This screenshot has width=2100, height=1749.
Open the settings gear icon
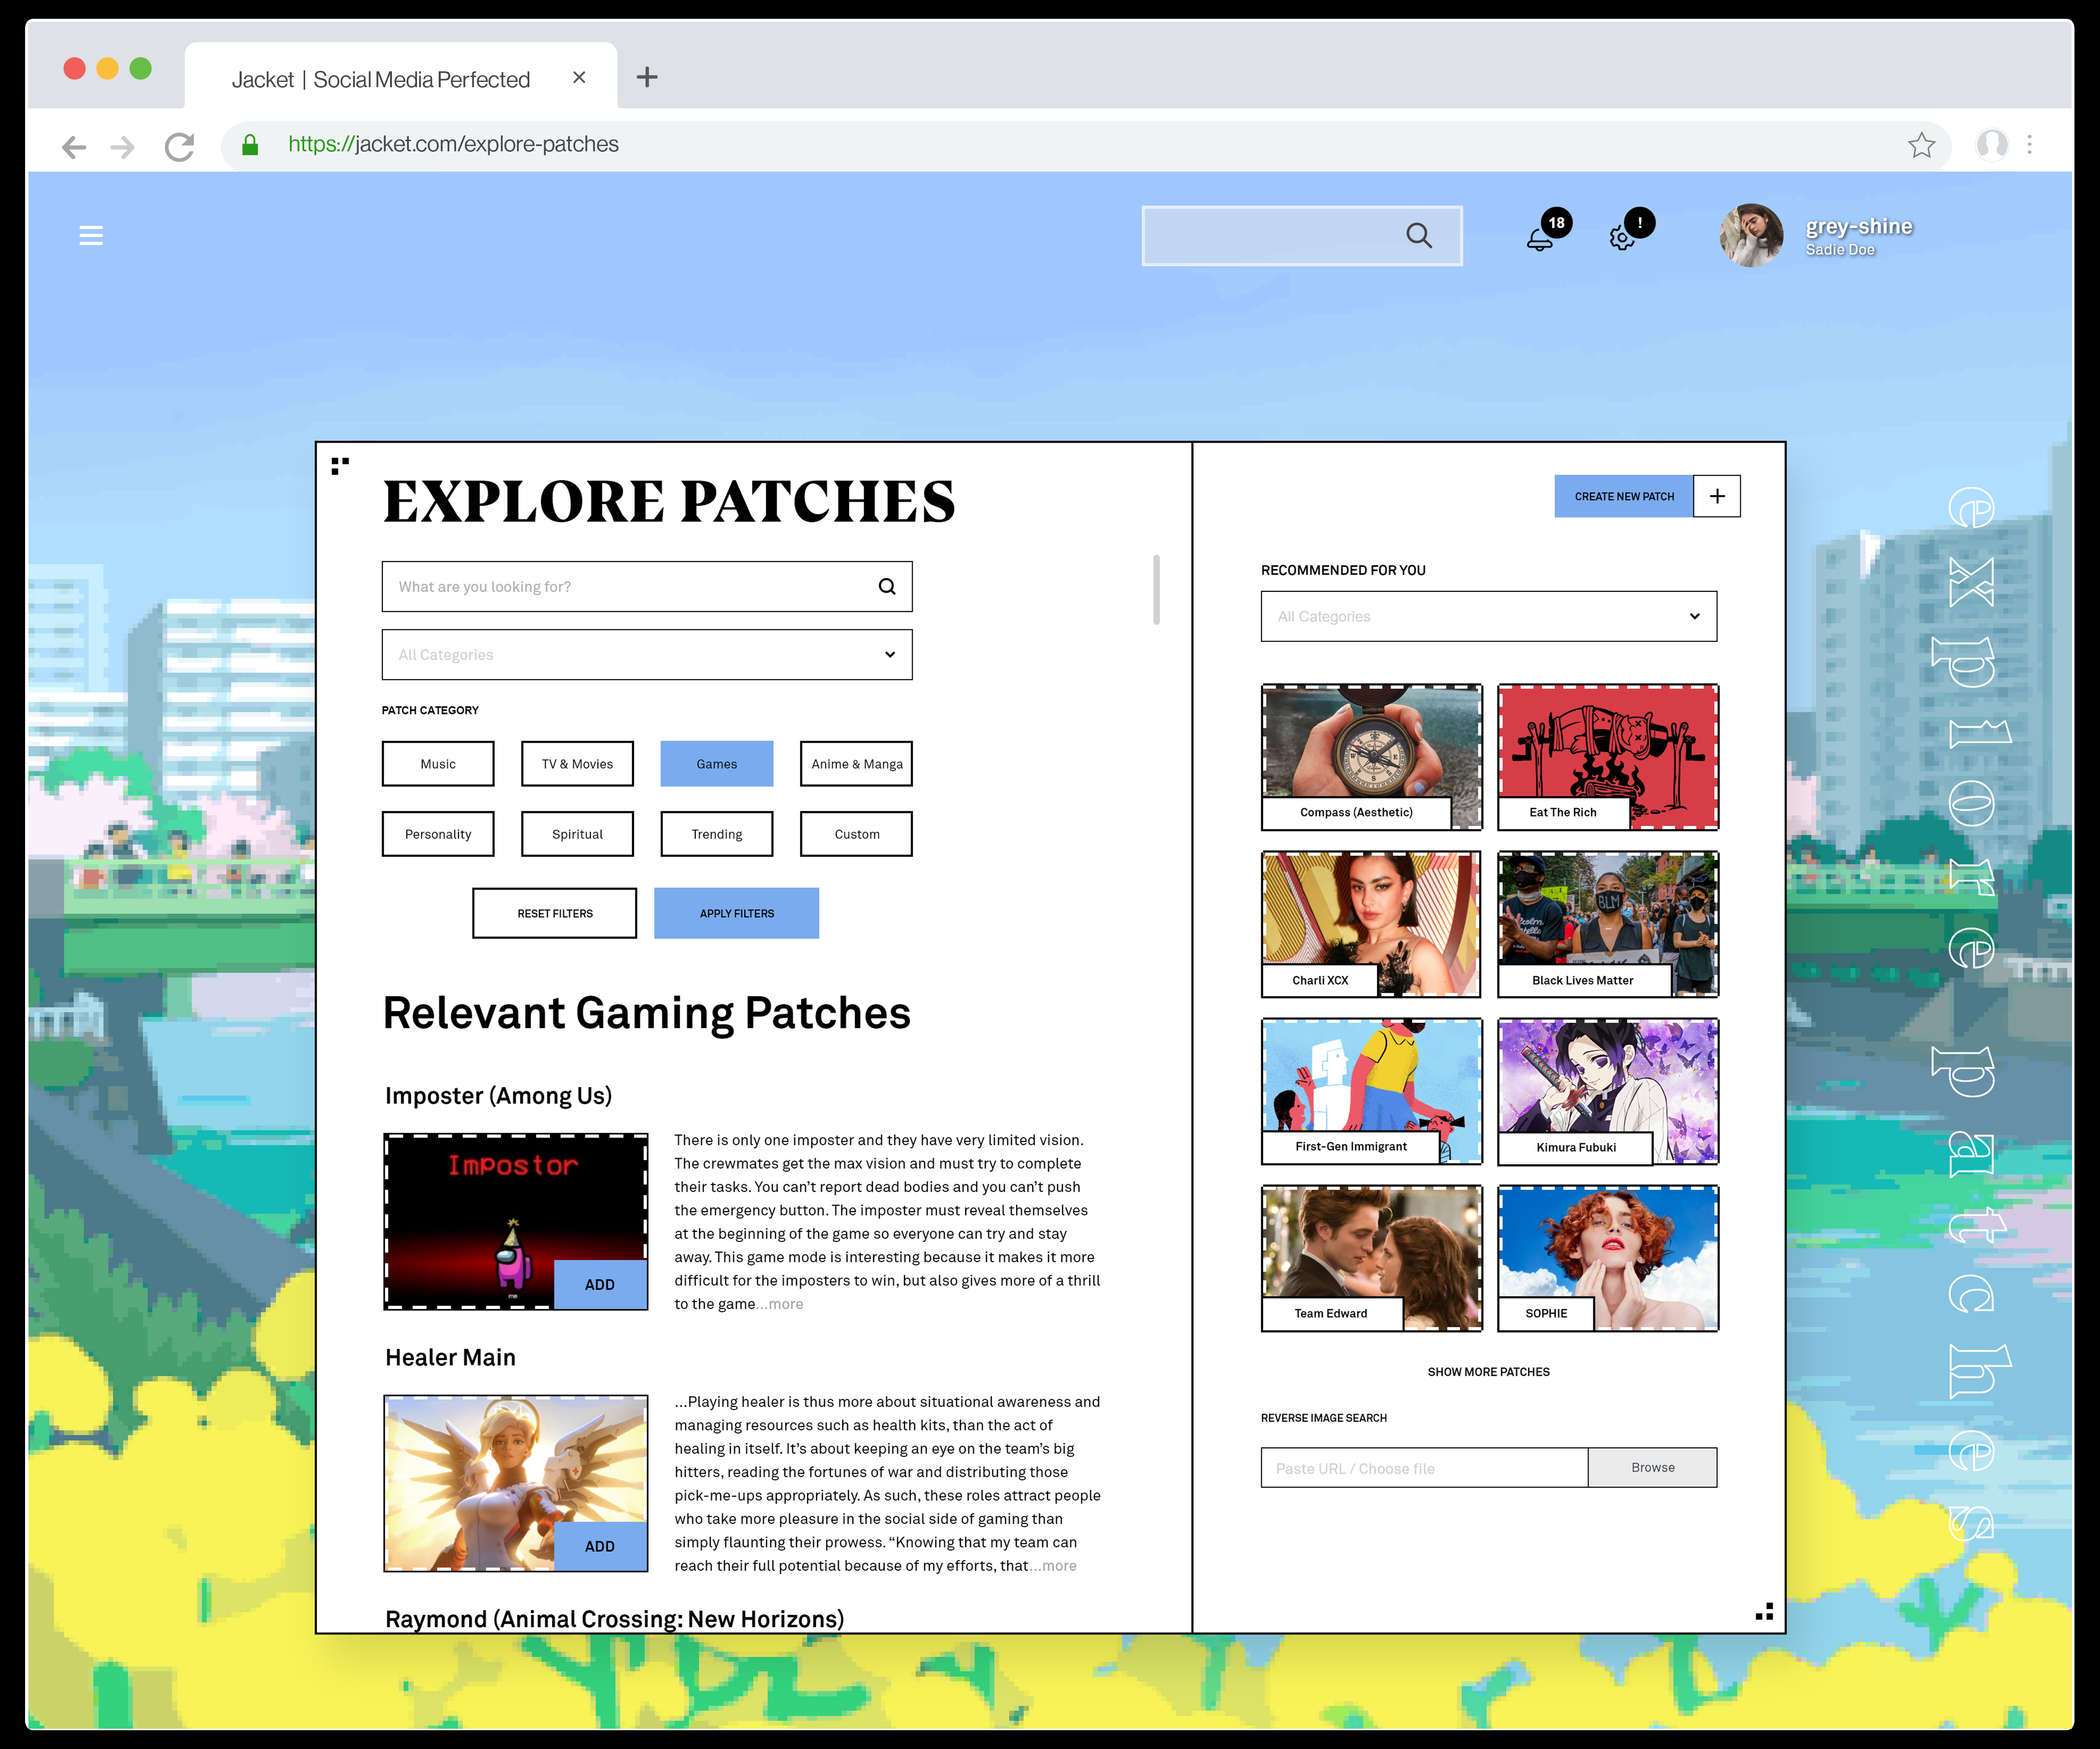[1622, 239]
